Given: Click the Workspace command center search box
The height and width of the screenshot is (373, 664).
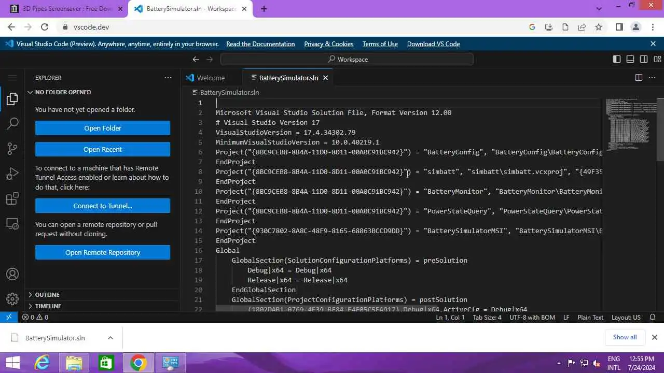Looking at the screenshot, I should pos(347,59).
